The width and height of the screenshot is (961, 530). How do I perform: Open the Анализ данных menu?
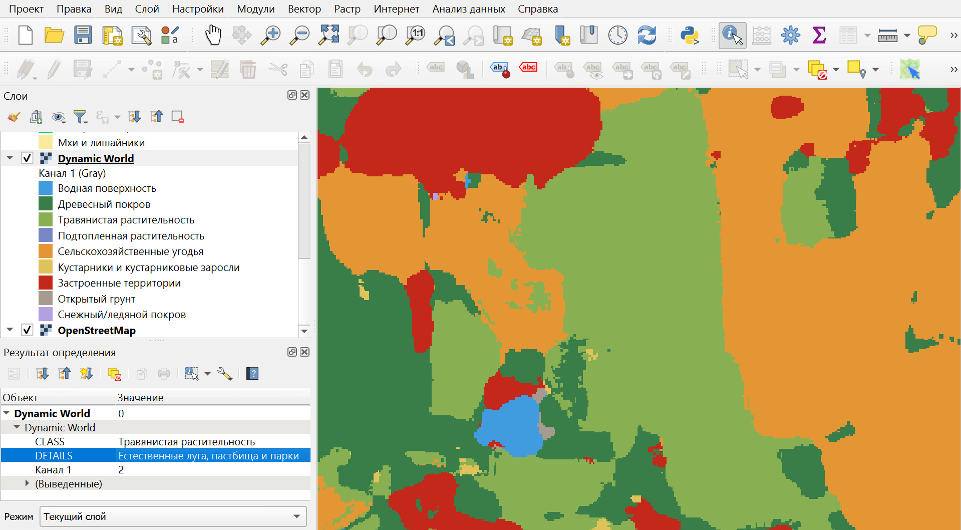(x=469, y=9)
